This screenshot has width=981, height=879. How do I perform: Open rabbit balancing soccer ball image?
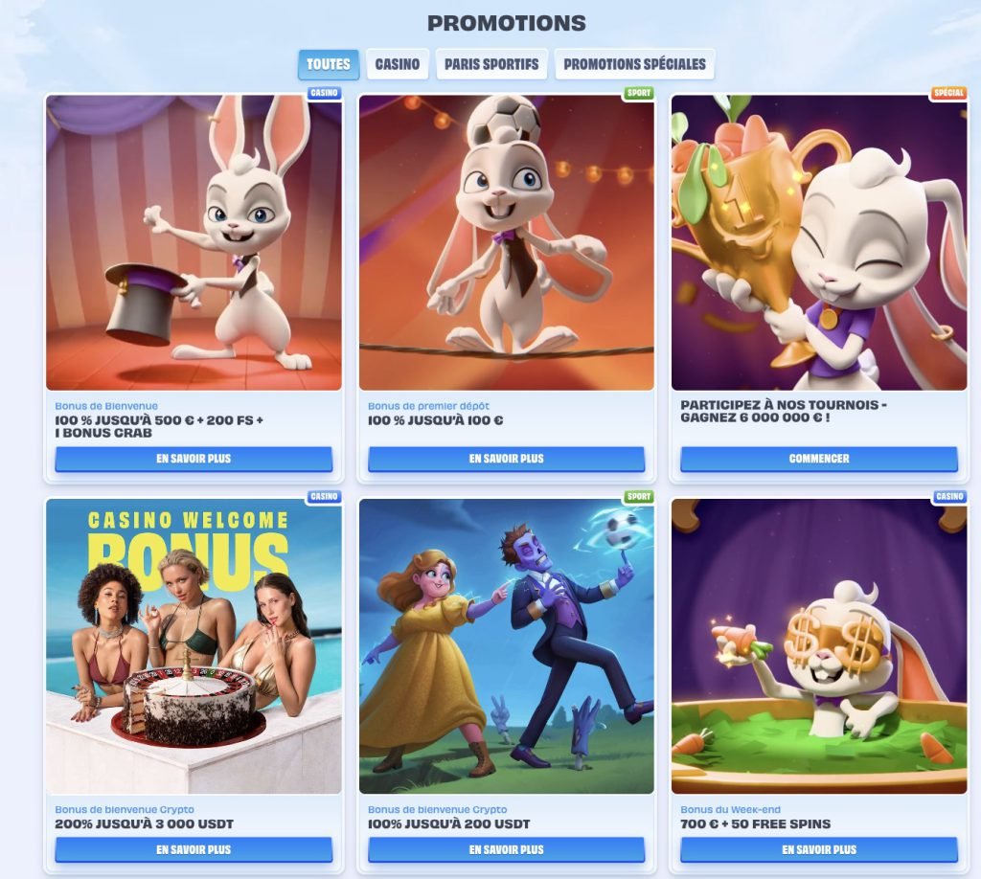click(x=507, y=242)
